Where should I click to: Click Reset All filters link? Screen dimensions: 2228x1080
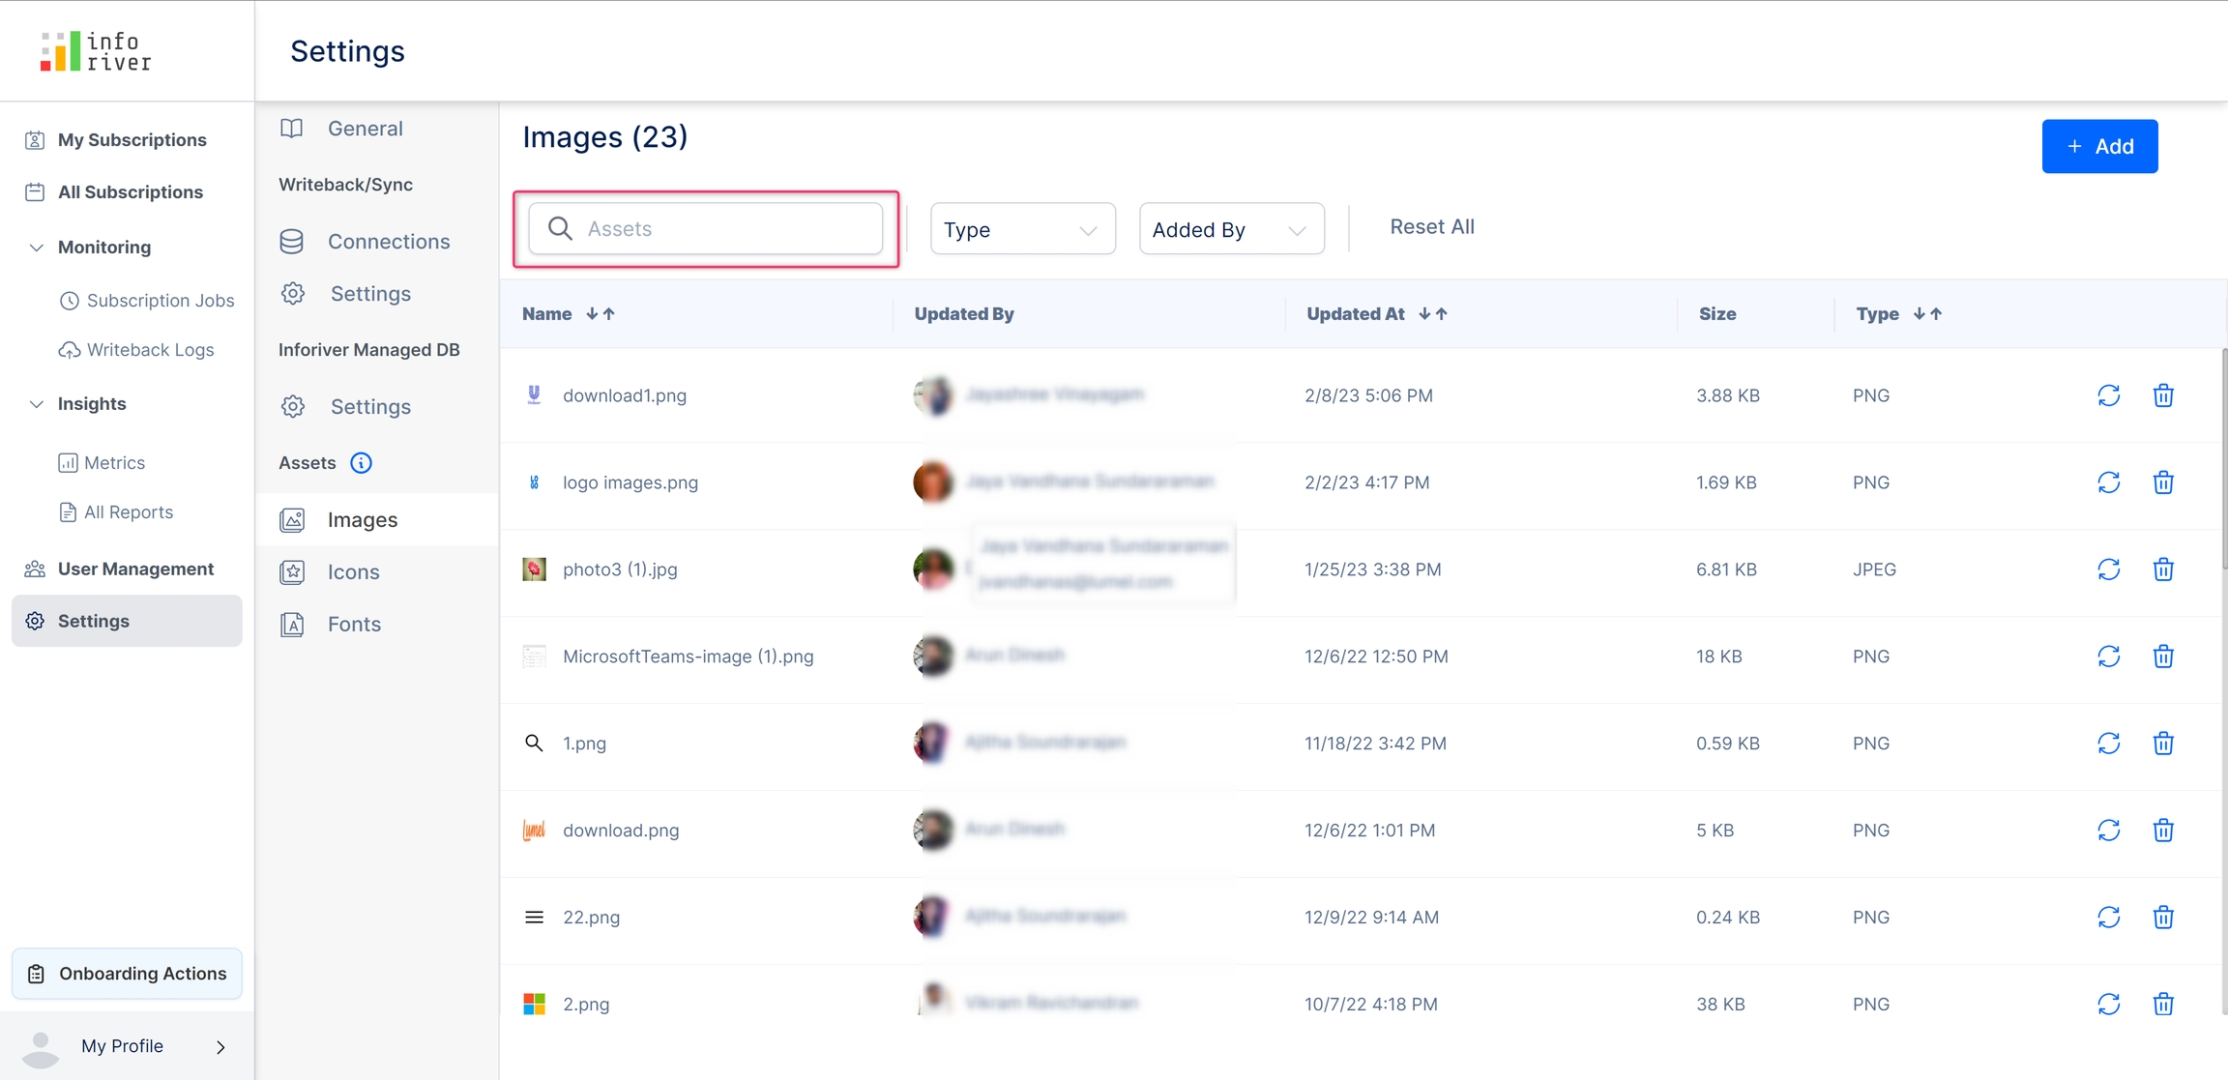pyautogui.click(x=1431, y=227)
